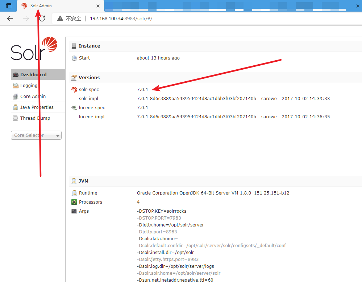Click the Core Admin database icon
Screen dimensions: 362x282
[x=15, y=96]
